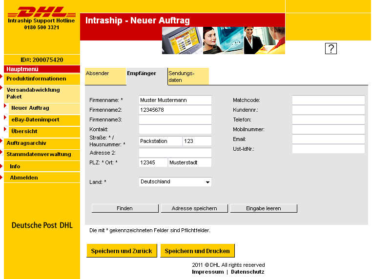Click the Finden button
The width and height of the screenshot is (372, 279).
click(125, 208)
